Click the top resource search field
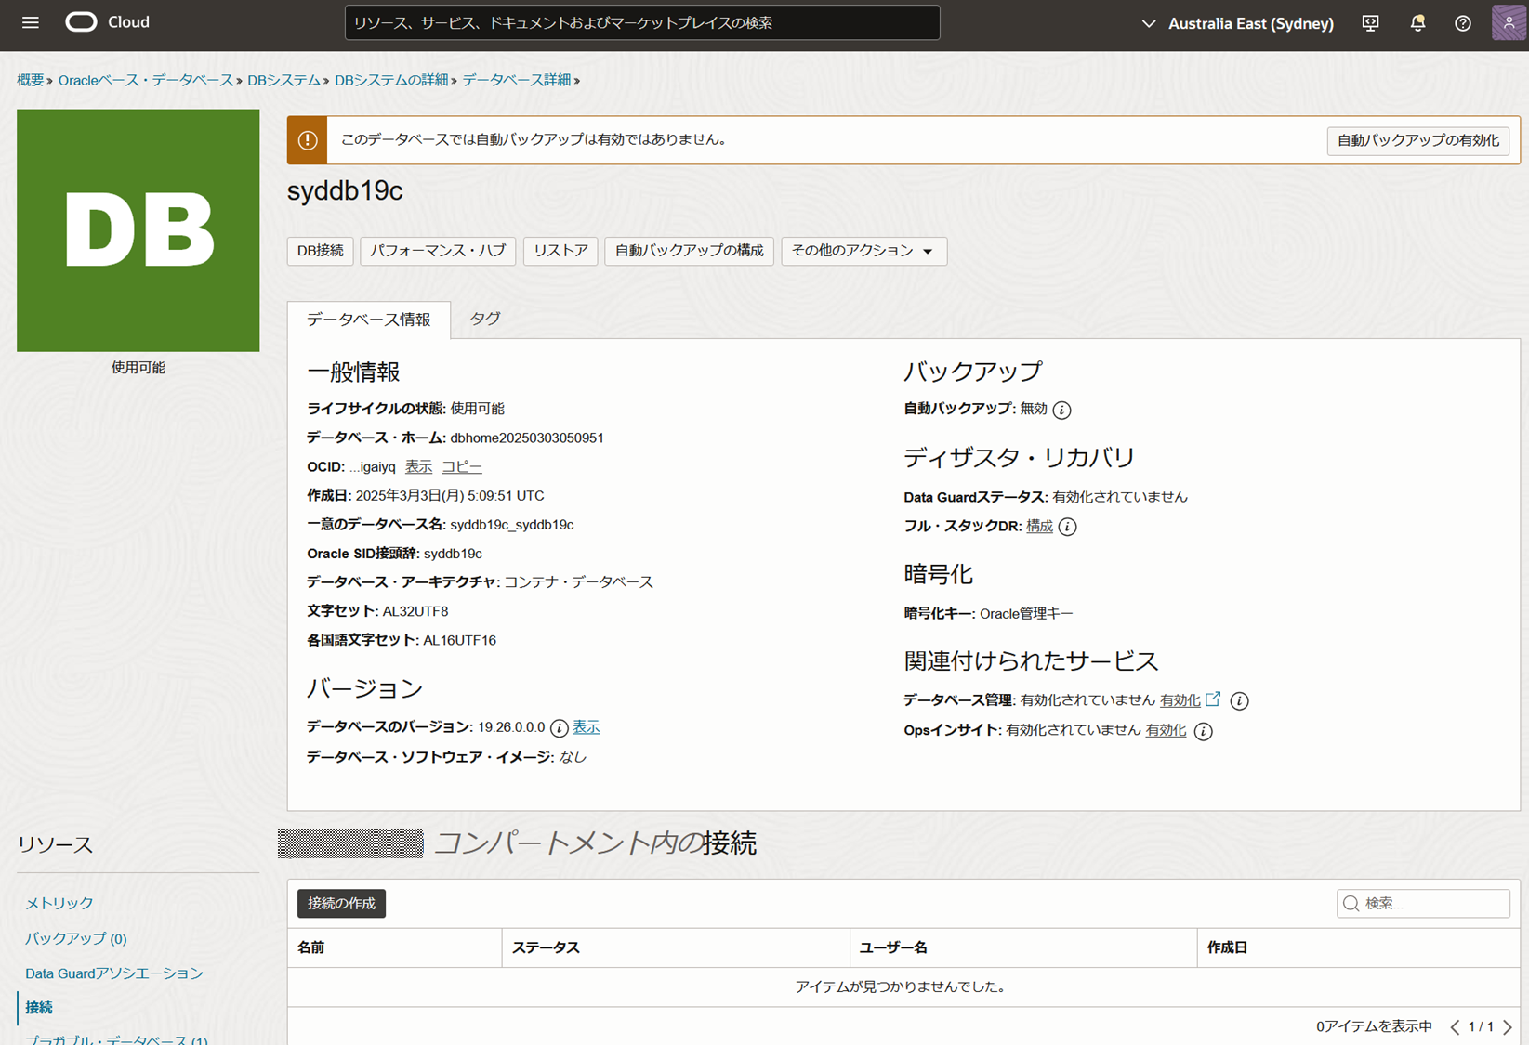The image size is (1529, 1045). (x=642, y=23)
